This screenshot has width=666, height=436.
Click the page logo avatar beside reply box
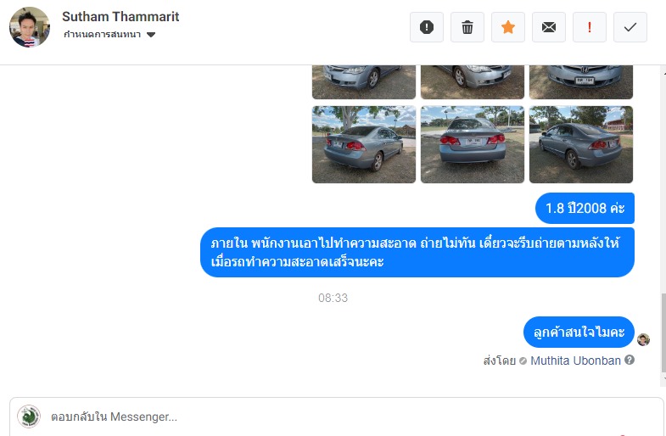pos(29,416)
